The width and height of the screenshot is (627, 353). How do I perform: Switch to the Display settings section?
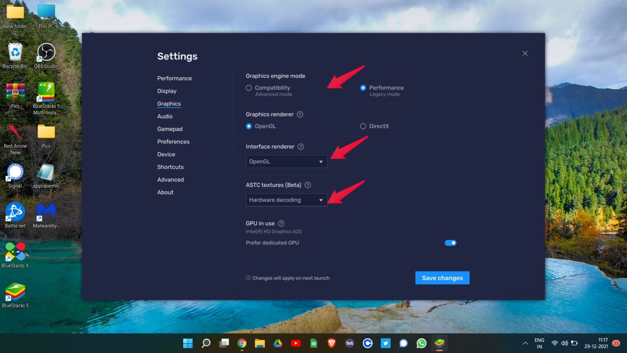click(x=167, y=91)
